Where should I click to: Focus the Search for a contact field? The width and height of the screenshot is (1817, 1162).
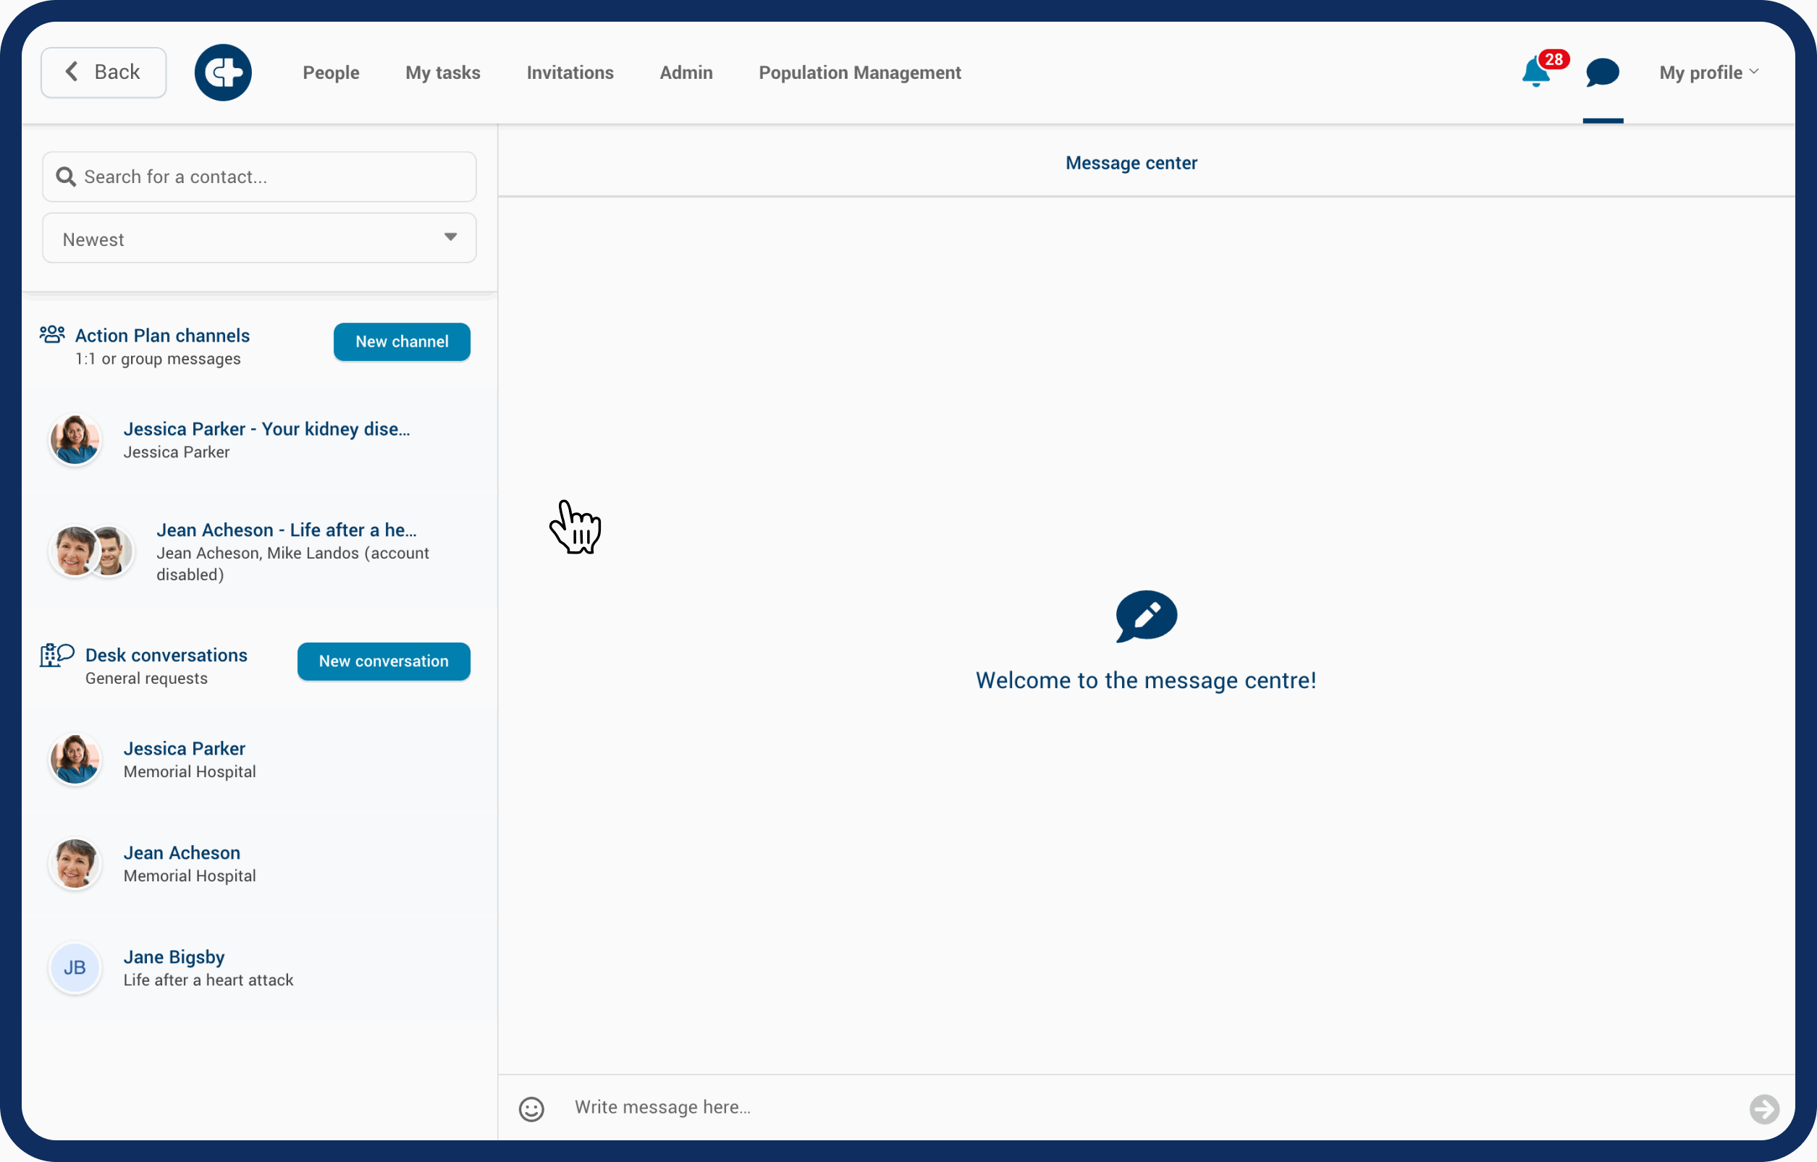[x=271, y=177]
